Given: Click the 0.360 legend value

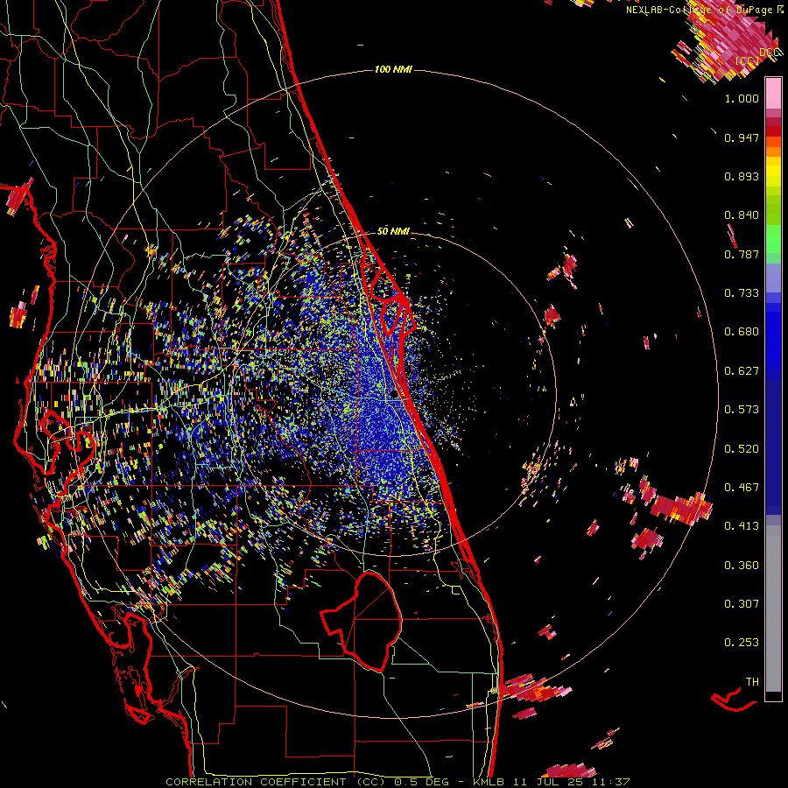Looking at the screenshot, I should pos(742,566).
